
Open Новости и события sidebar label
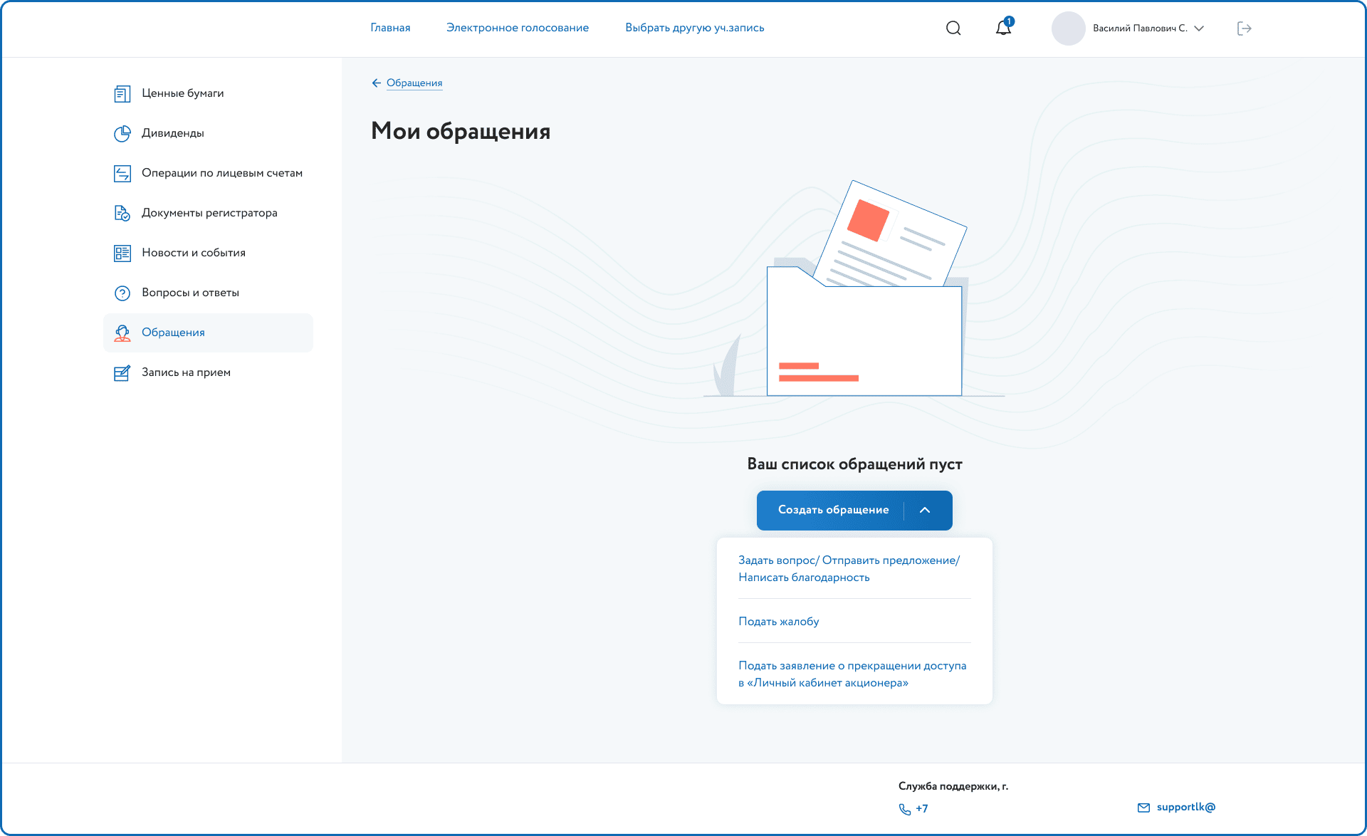194,253
